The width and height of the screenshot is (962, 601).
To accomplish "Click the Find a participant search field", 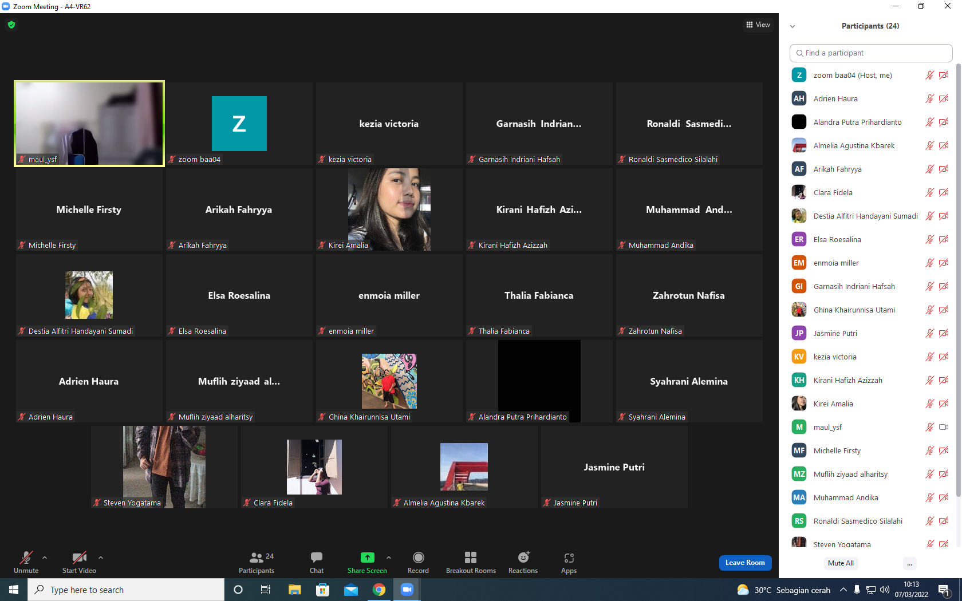I will tap(871, 53).
